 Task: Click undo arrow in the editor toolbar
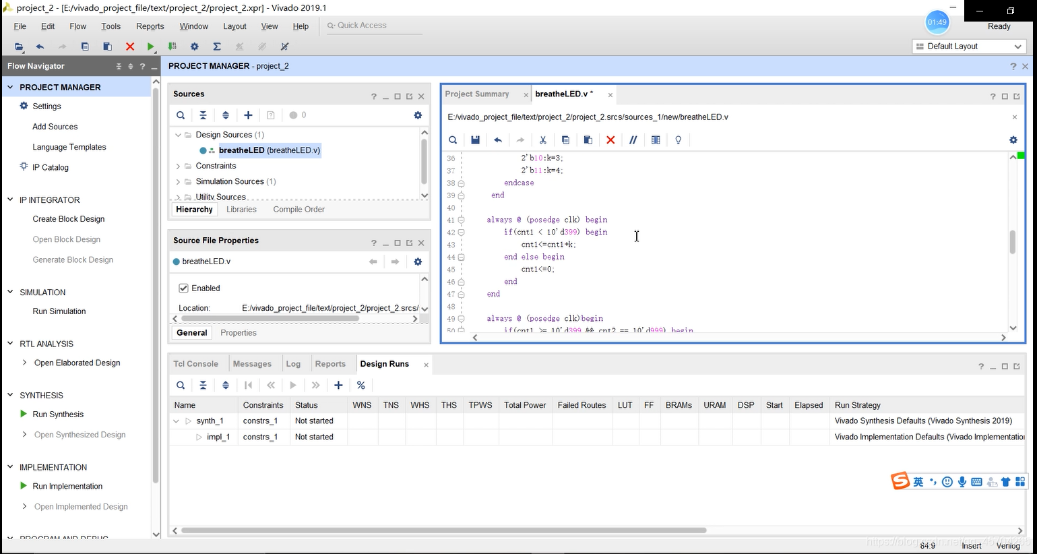pos(498,140)
